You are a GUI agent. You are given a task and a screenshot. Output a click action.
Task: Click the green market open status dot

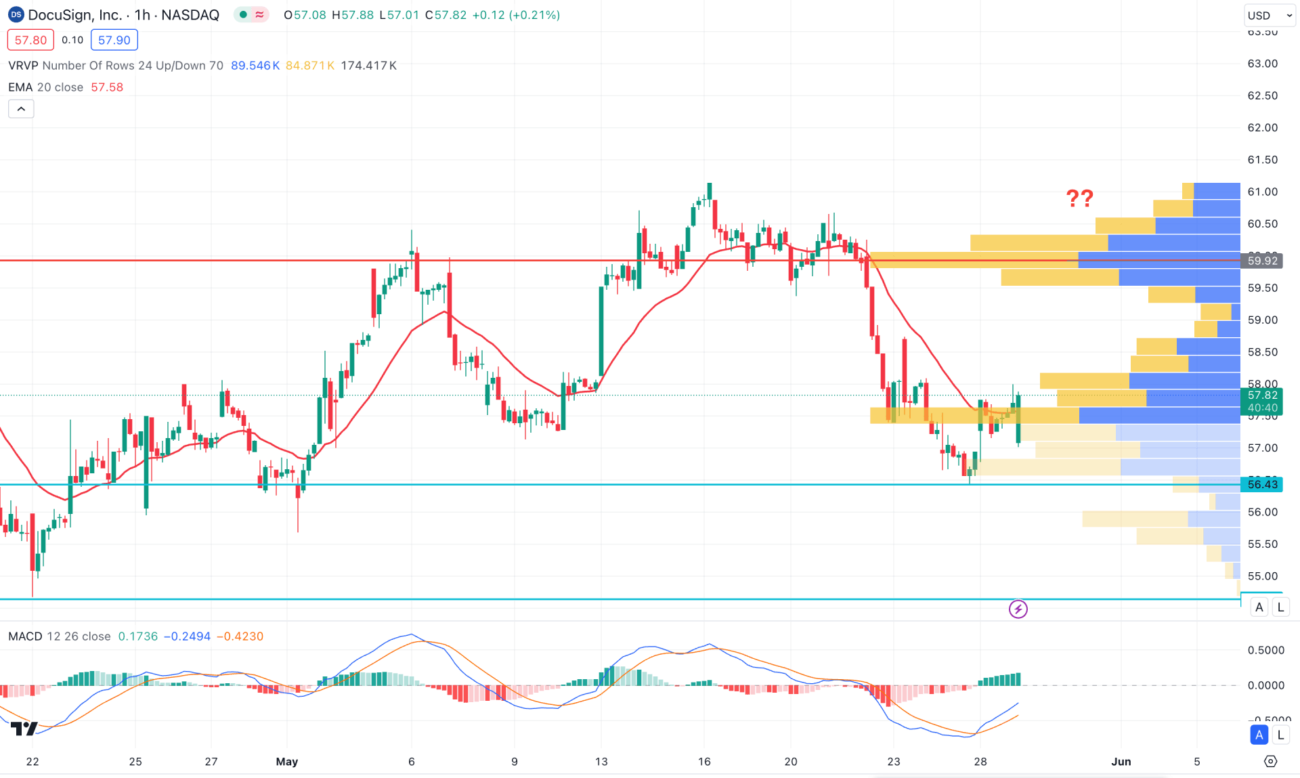point(243,15)
